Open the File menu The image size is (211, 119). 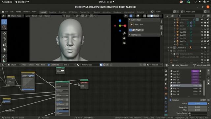click(7, 12)
